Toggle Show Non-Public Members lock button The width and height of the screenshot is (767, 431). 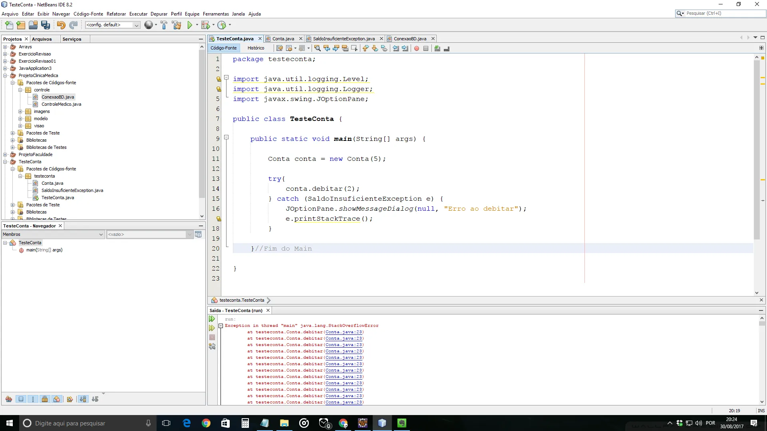coord(45,399)
